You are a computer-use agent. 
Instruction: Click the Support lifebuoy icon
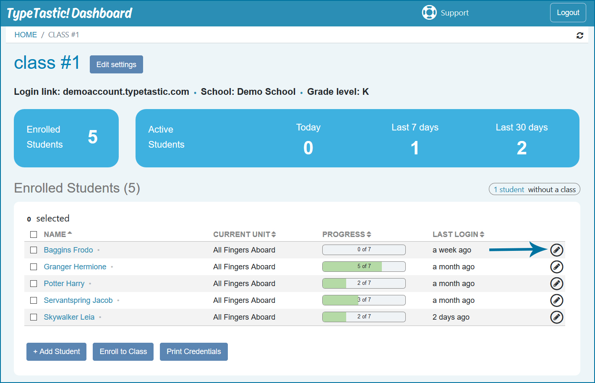click(429, 13)
